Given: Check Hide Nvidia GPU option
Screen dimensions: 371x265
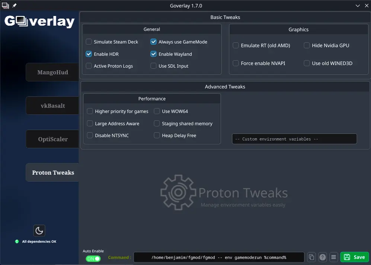Looking at the screenshot, I should [307, 46].
